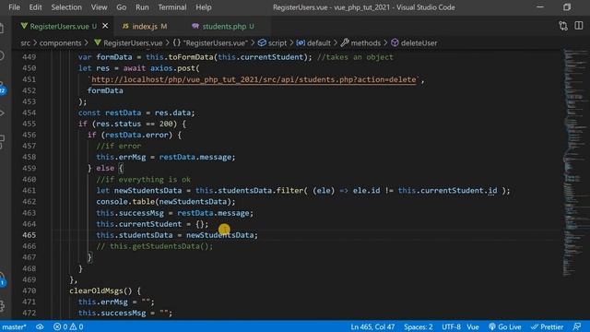Close the RegisterUsers.vue tab
Viewport: 590px width, 332px height.
pos(105,26)
